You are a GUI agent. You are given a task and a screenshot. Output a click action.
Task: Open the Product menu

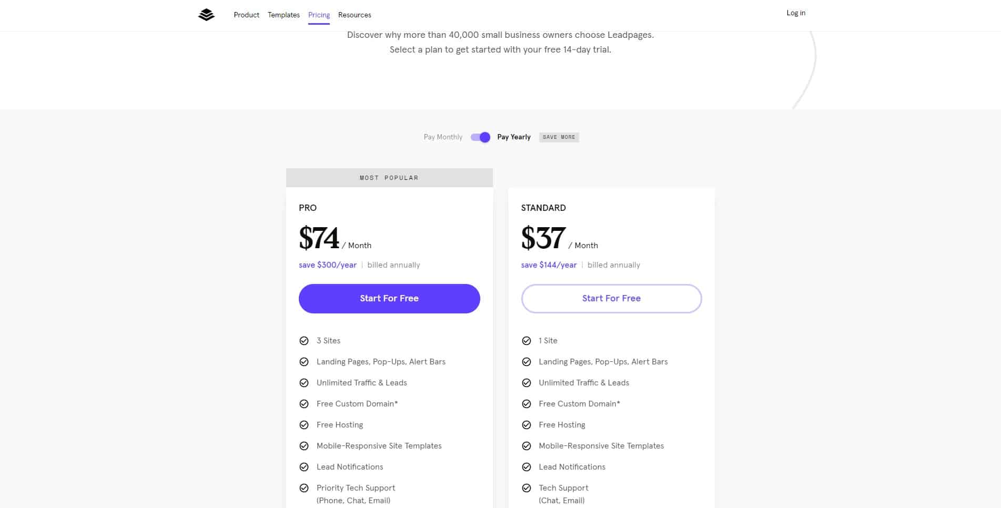tap(247, 15)
